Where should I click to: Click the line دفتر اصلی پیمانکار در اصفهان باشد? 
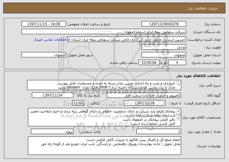tap(149, 120)
